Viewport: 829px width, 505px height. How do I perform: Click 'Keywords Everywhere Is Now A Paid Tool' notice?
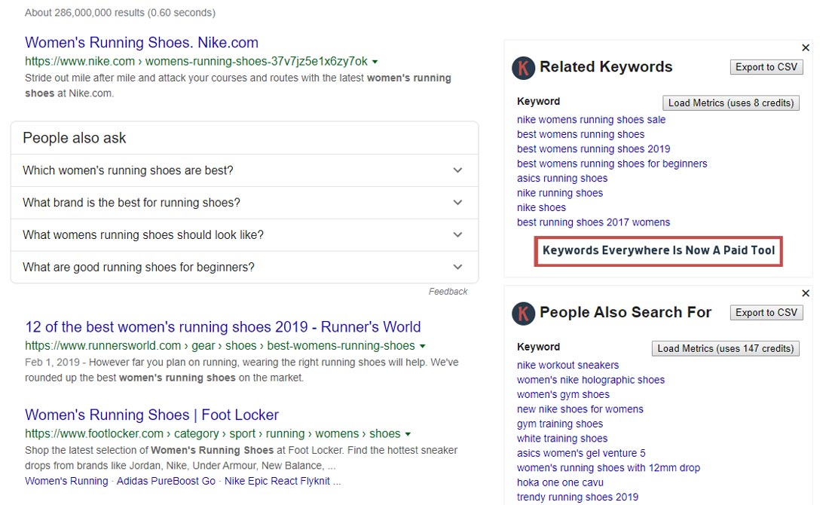(658, 251)
